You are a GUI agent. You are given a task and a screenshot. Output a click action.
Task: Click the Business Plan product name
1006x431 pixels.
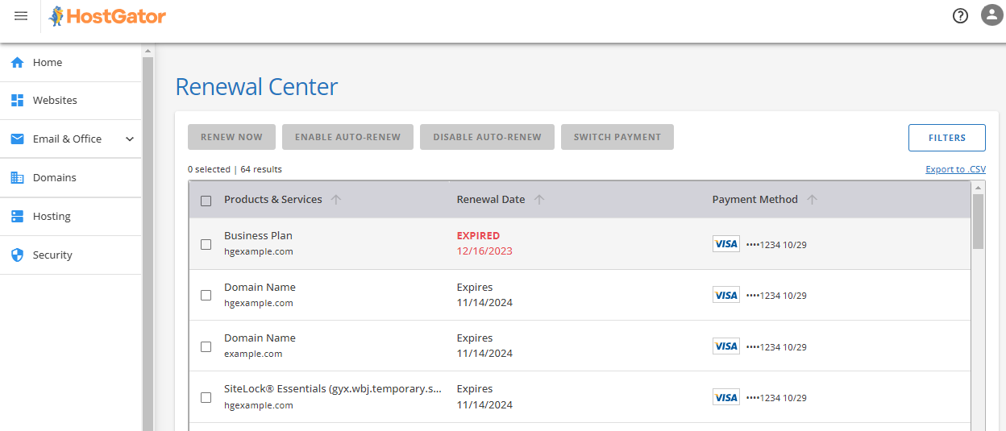pos(258,236)
